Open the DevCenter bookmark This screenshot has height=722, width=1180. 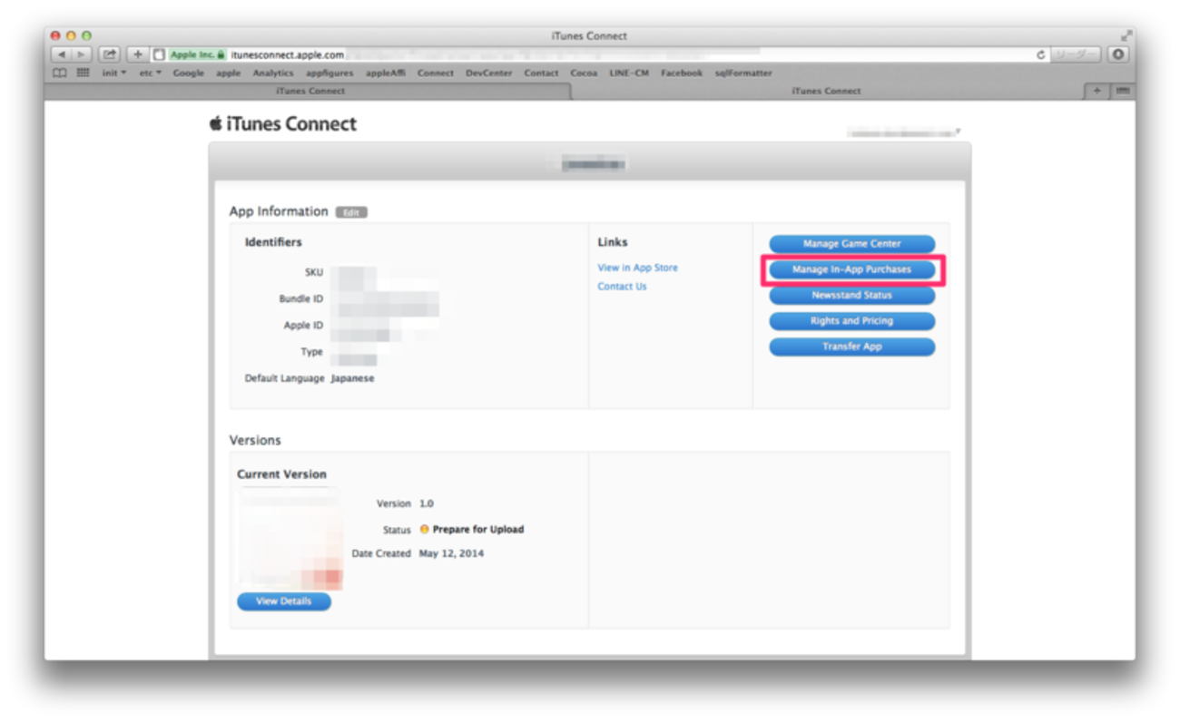(x=489, y=73)
